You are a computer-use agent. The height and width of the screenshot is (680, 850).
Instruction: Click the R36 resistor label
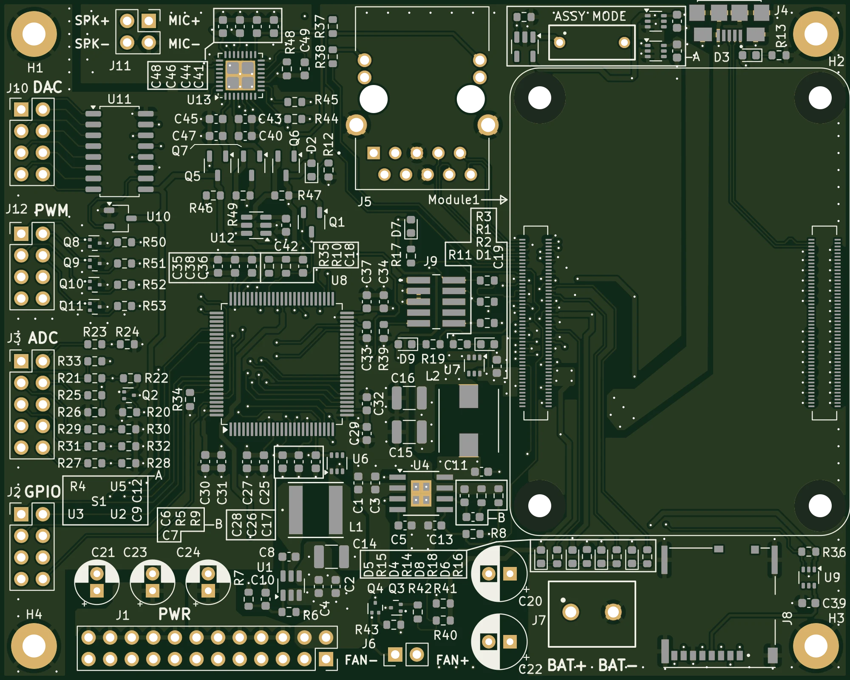pos(834,552)
